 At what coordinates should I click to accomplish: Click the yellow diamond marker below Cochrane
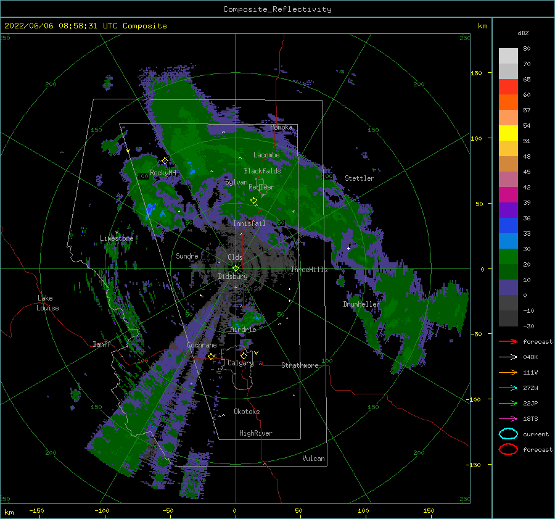click(x=211, y=356)
